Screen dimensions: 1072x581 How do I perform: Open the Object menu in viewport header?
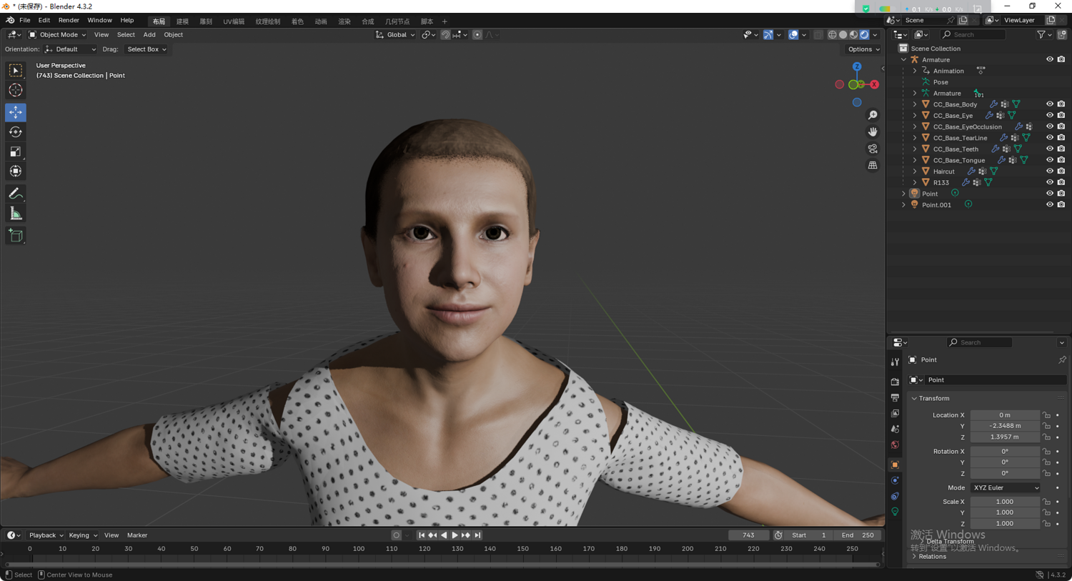[173, 35]
